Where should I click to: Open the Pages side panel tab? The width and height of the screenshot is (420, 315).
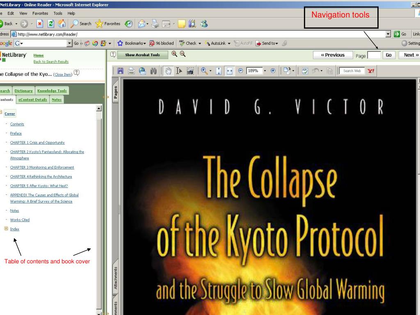coord(115,92)
